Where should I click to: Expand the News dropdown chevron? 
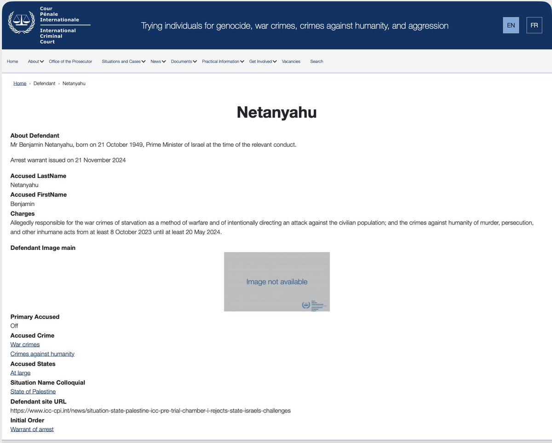point(164,62)
